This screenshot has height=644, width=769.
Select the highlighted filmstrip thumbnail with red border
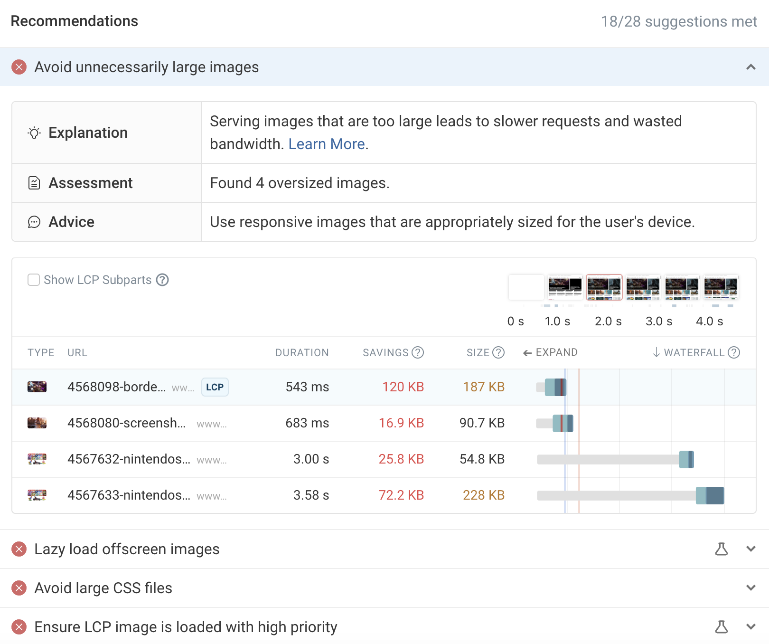pyautogui.click(x=604, y=287)
